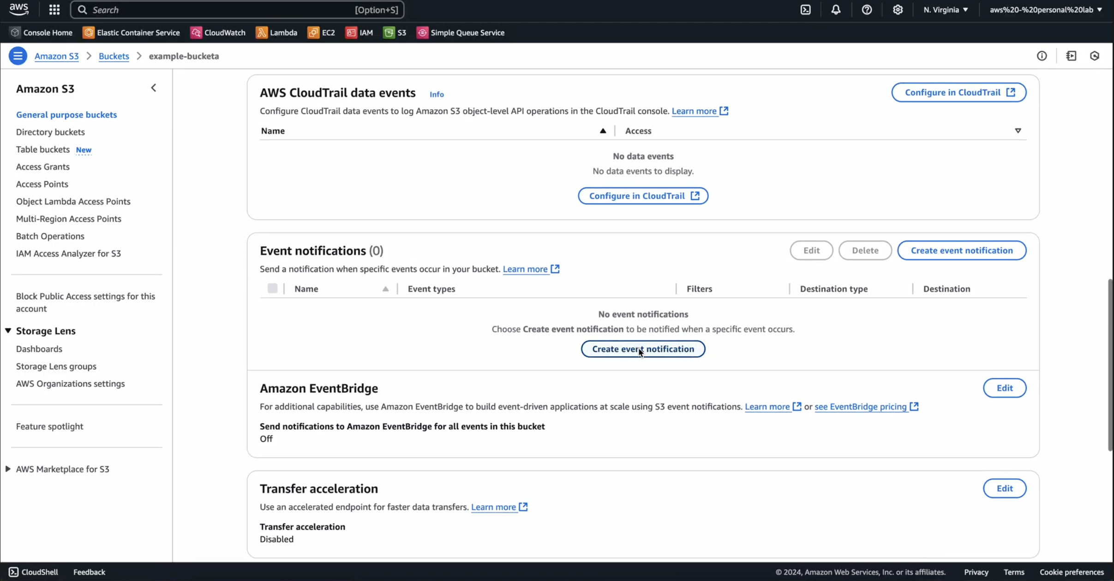
Task: Collapse the Amazon S3 sidebar chevron
Action: [154, 88]
